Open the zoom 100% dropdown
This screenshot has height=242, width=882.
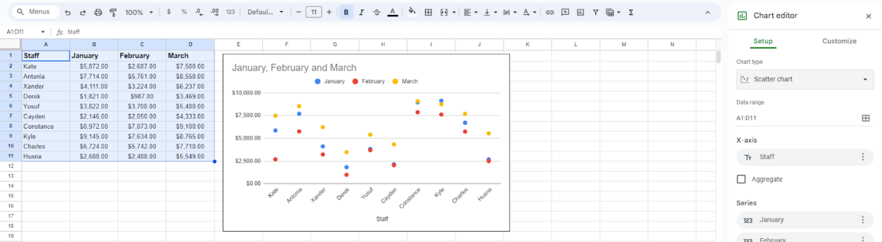click(139, 12)
